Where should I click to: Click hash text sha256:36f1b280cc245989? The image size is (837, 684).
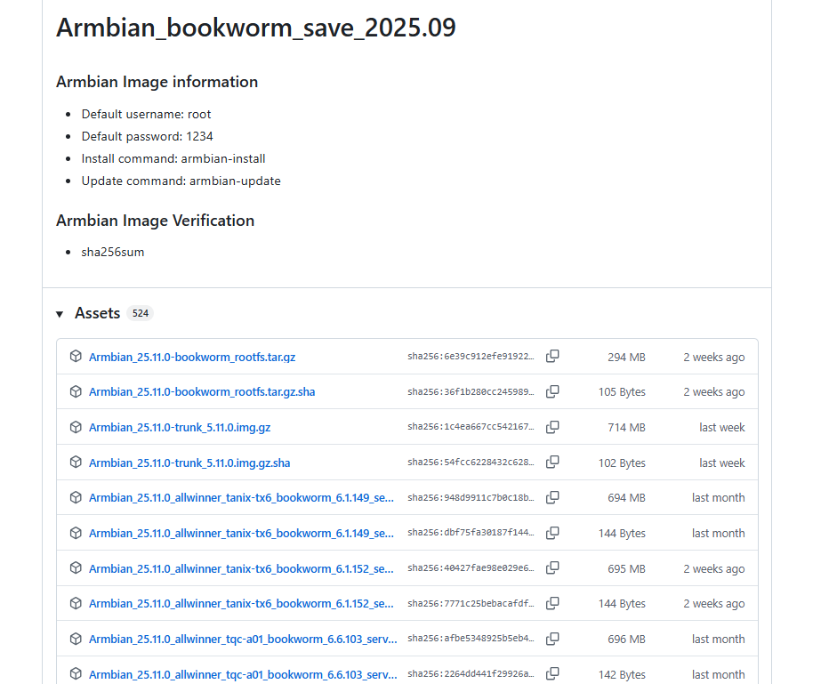471,391
